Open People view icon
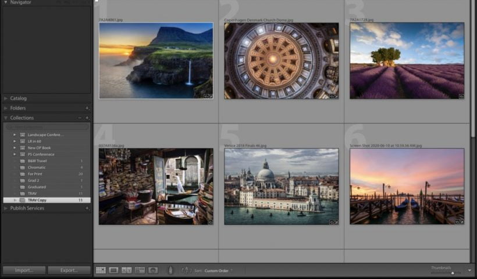The image size is (477, 279). point(153,270)
